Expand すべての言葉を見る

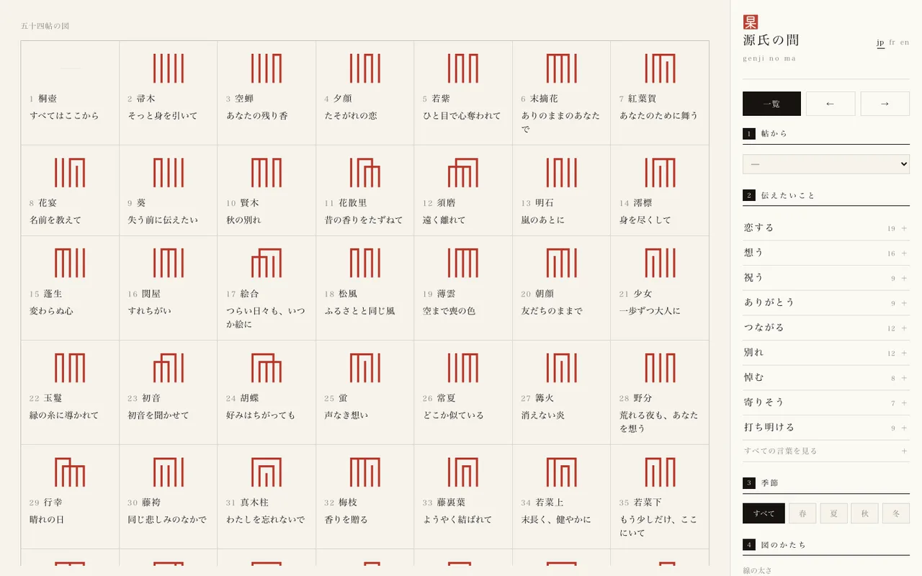826,451
